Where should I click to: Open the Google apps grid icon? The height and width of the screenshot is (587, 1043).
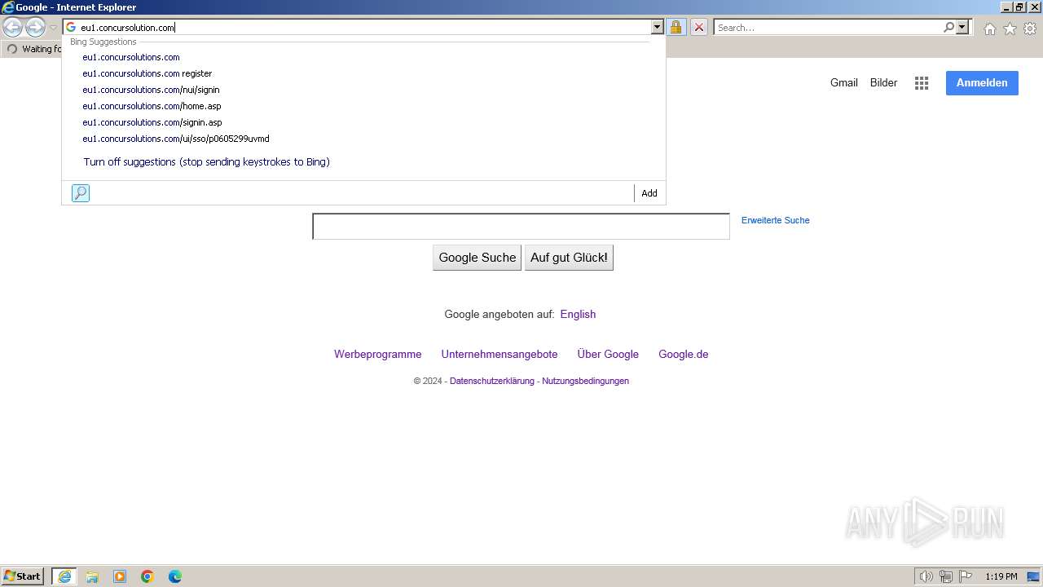(922, 83)
